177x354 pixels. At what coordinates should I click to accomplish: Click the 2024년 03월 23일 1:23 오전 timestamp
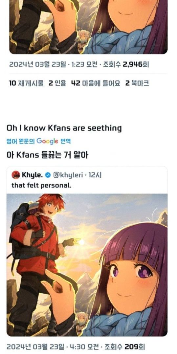pyautogui.click(x=54, y=65)
